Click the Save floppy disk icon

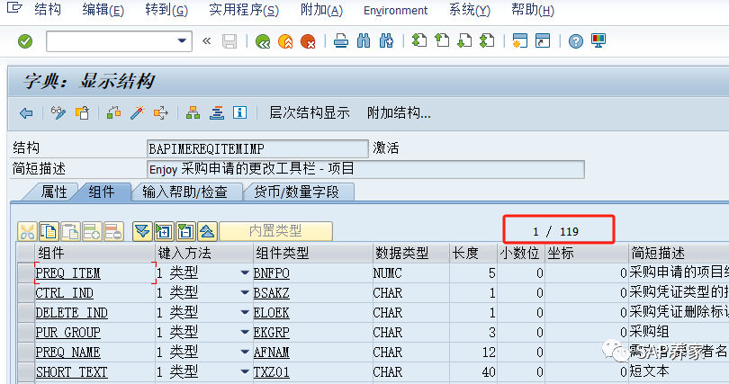point(229,41)
